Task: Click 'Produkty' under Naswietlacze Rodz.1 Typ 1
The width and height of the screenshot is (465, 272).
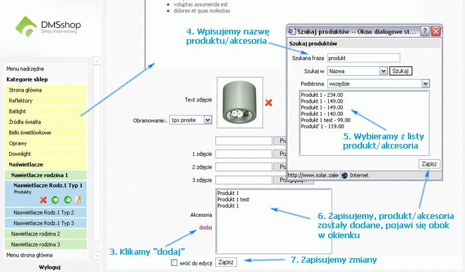Action: (x=23, y=192)
